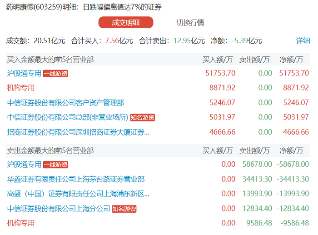Image resolution: width=318 pixels, height=235 pixels.
Task: Open 高盛（中国）证券上海浦东新区 link
Action: (x=78, y=194)
